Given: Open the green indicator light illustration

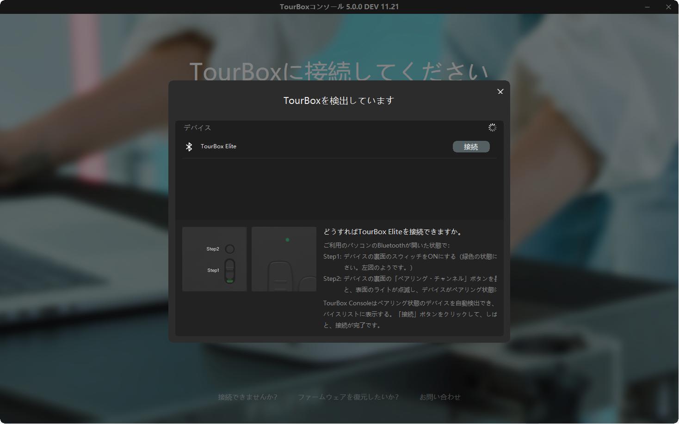Looking at the screenshot, I should [x=284, y=259].
